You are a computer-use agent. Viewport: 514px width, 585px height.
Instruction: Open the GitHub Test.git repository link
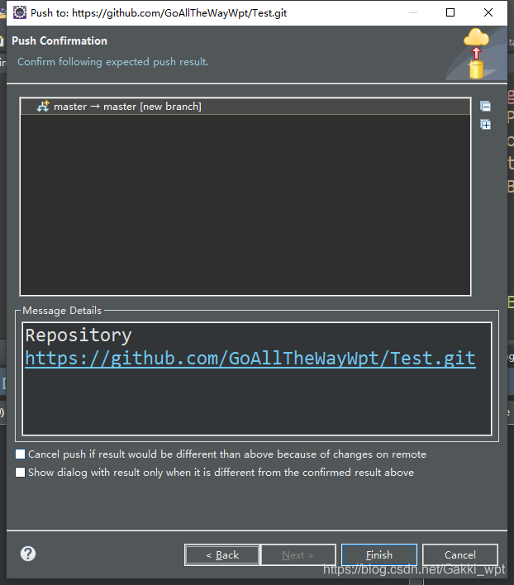250,359
